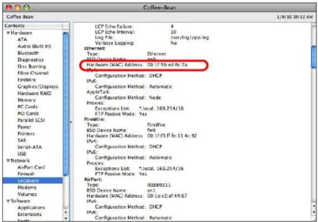This screenshot has width=318, height=222.
Task: Select Modems under Network
Action: tap(27, 187)
